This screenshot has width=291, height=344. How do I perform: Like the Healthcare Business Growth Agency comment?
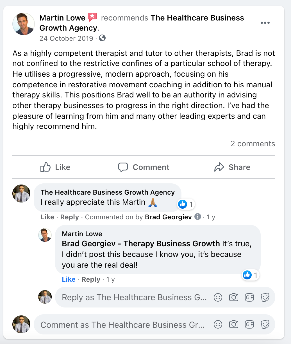click(47, 217)
